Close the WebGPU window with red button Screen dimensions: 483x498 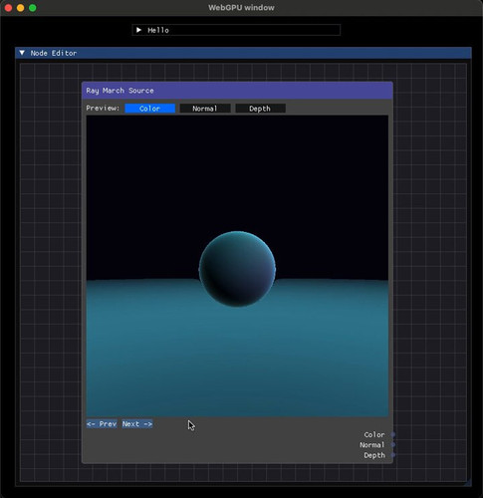[9, 8]
